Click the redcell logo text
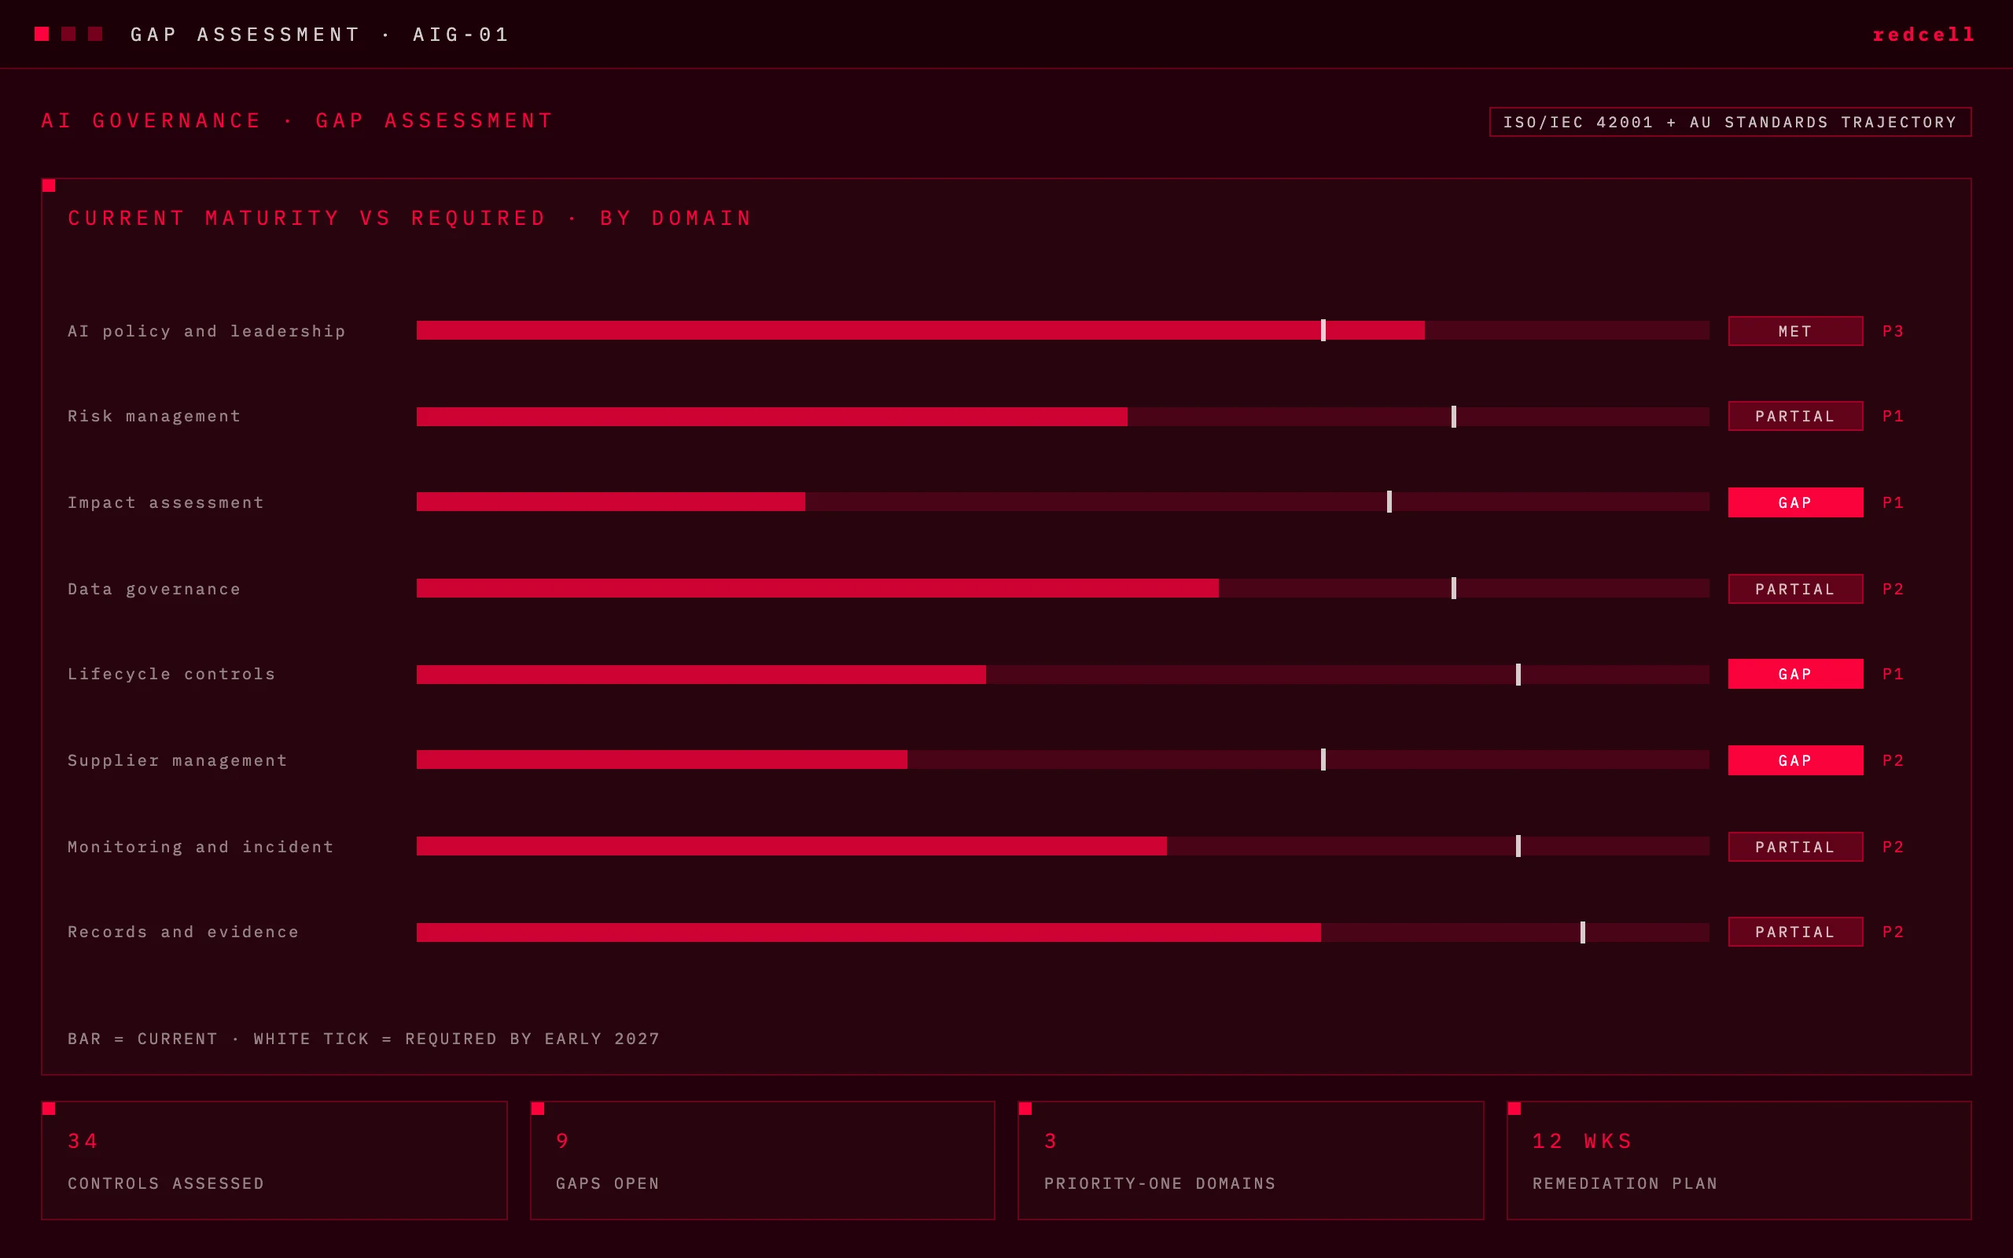The image size is (2013, 1258). [1923, 34]
